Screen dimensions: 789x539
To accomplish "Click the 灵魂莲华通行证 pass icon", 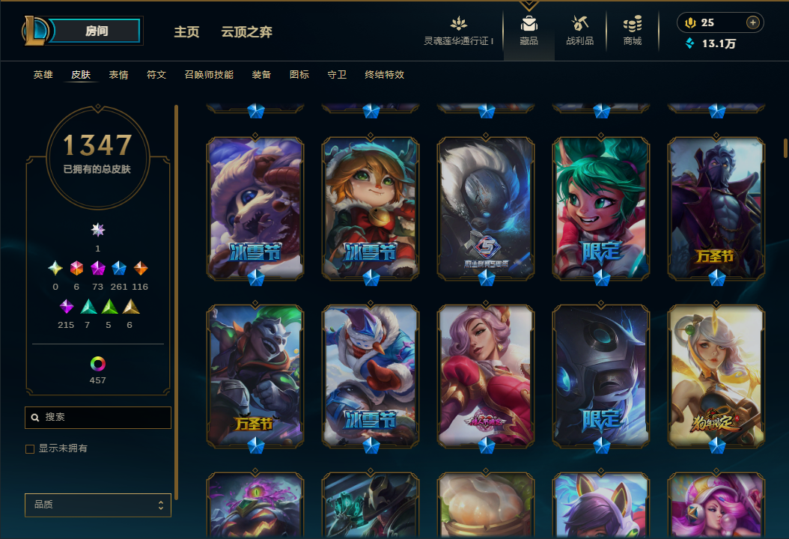I will point(458,24).
